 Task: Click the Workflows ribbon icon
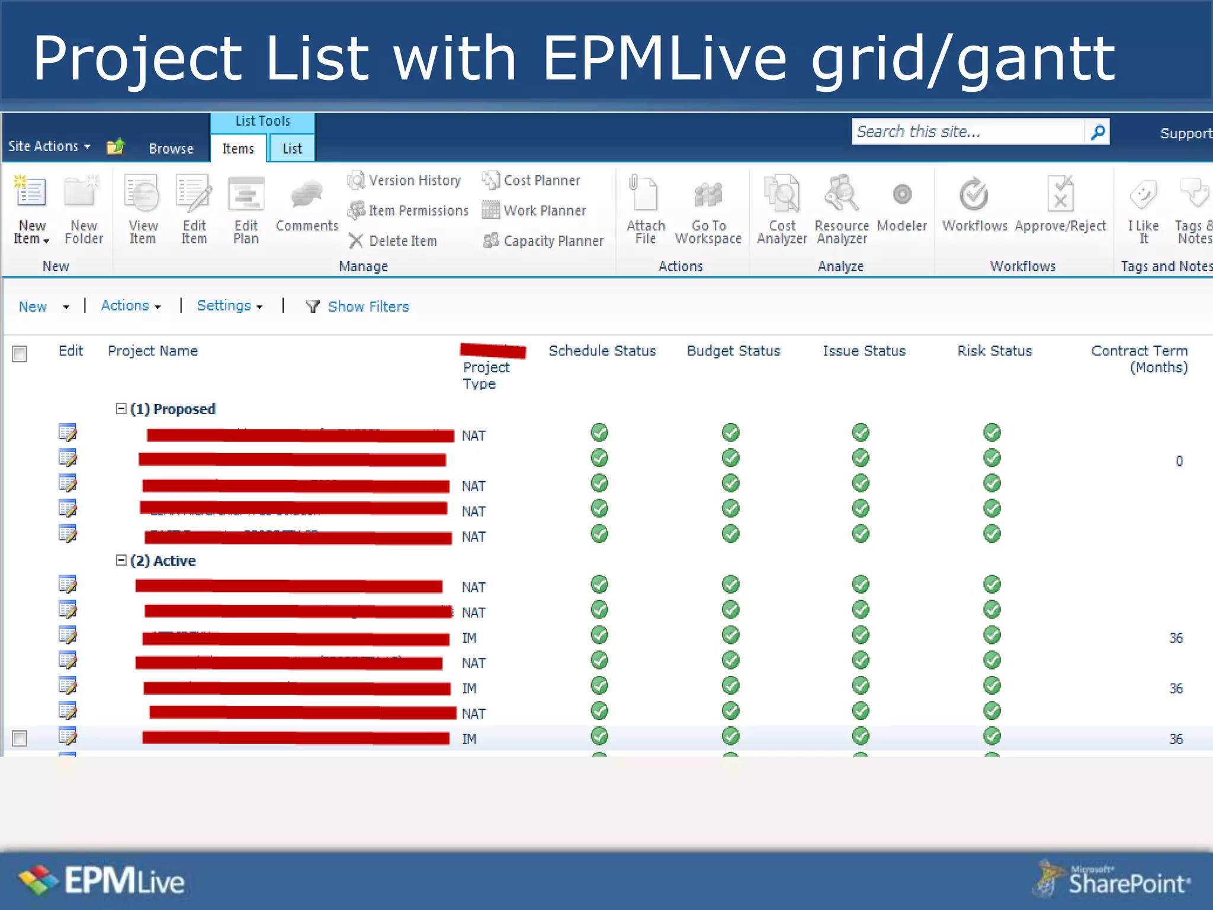point(974,194)
